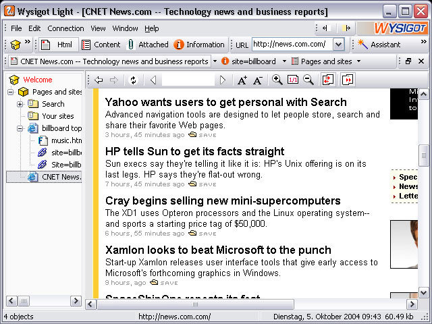Click the information icon beside site=billboard

coord(225,61)
